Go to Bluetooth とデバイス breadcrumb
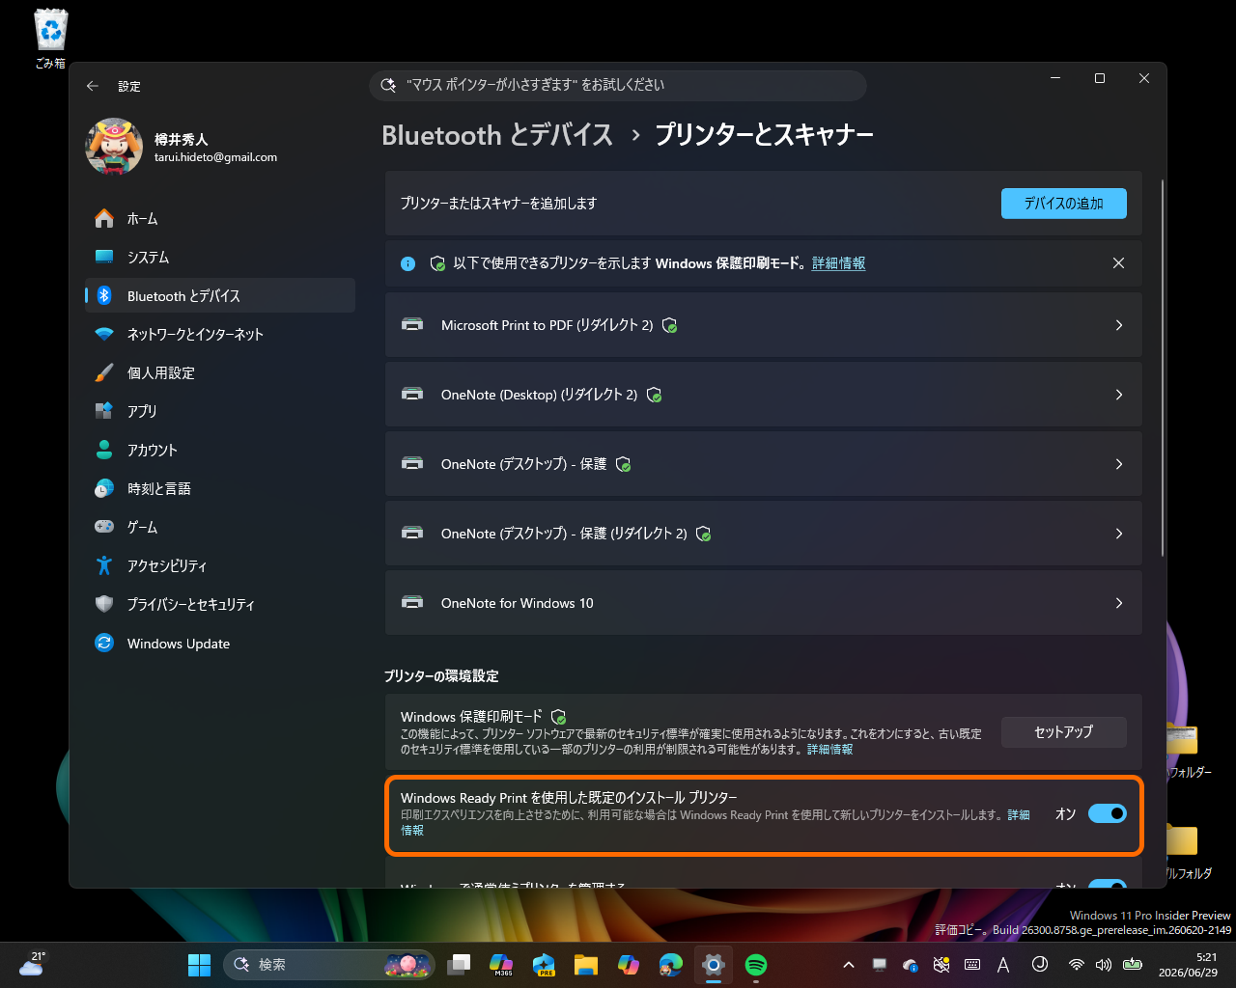 tap(497, 135)
